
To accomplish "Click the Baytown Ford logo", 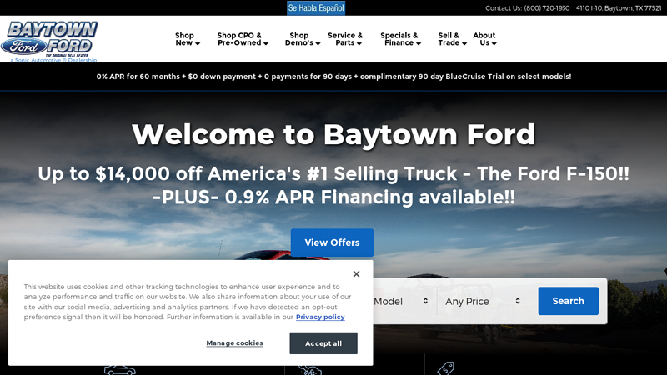I will 49,41.
